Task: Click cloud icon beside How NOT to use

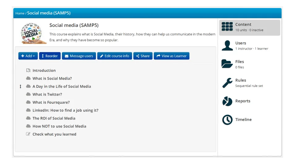Action: [x=28, y=126]
